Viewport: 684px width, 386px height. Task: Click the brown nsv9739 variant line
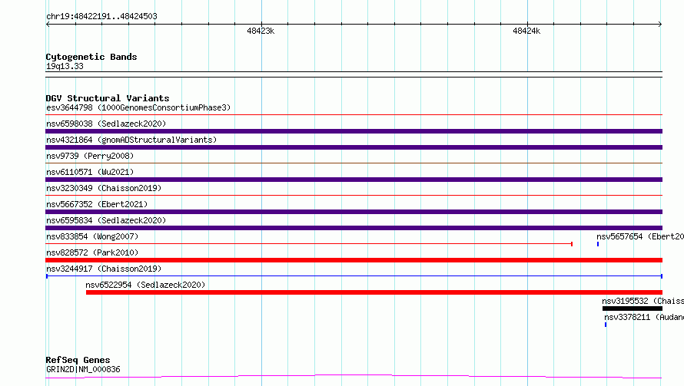click(354, 163)
